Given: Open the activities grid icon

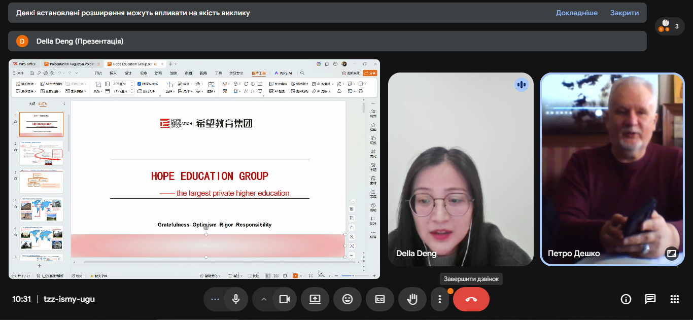Looking at the screenshot, I should (674, 299).
